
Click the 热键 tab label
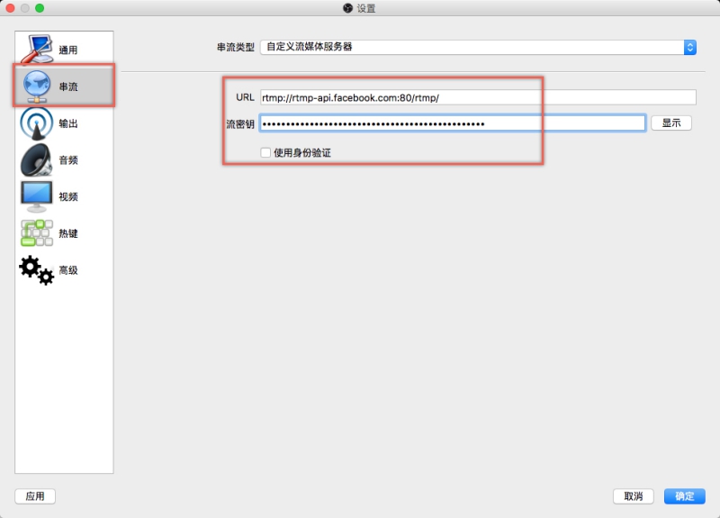(x=68, y=233)
